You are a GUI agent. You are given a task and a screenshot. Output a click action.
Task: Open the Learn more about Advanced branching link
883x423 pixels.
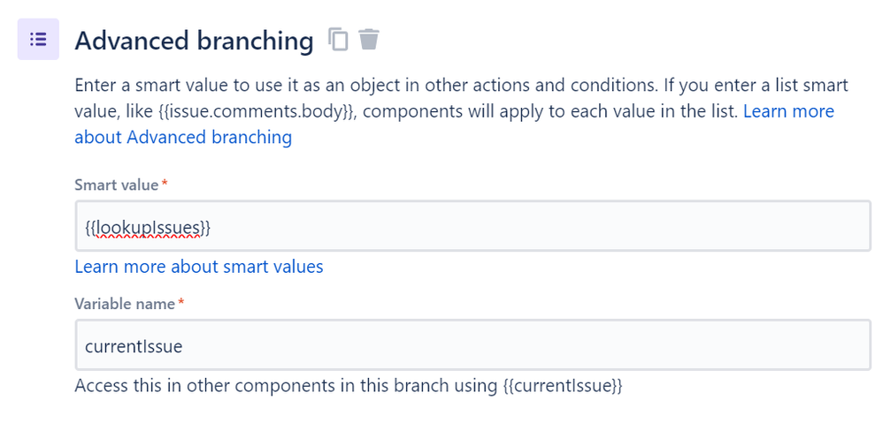pyautogui.click(x=788, y=111)
